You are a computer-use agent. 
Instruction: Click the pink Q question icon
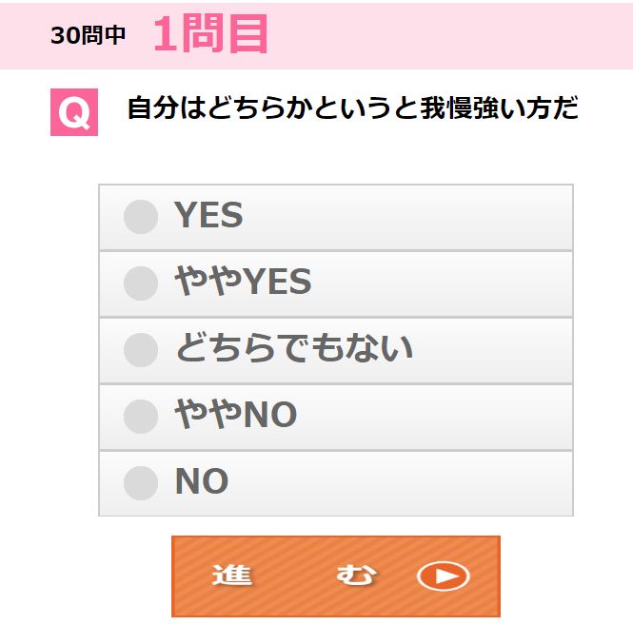[x=74, y=112]
